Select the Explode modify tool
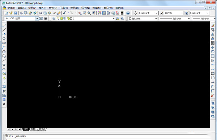 pos(213,95)
